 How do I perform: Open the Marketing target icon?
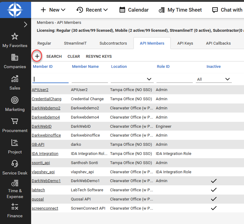click(x=15, y=100)
